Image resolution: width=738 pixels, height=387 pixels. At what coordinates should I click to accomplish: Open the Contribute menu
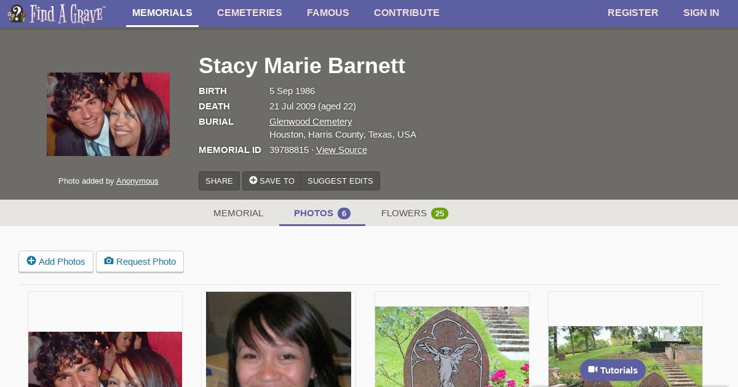point(407,13)
